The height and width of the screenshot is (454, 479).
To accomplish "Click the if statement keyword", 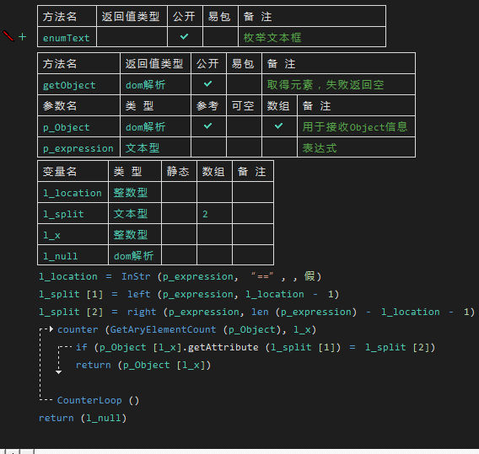I will [81, 347].
